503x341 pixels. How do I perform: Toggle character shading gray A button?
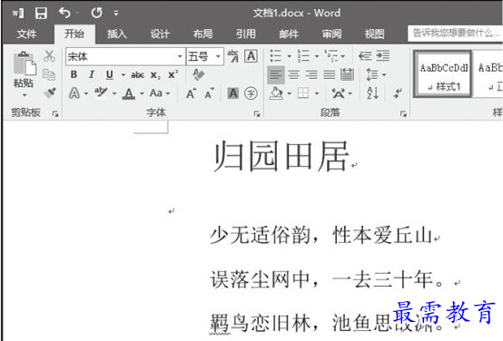(233, 93)
